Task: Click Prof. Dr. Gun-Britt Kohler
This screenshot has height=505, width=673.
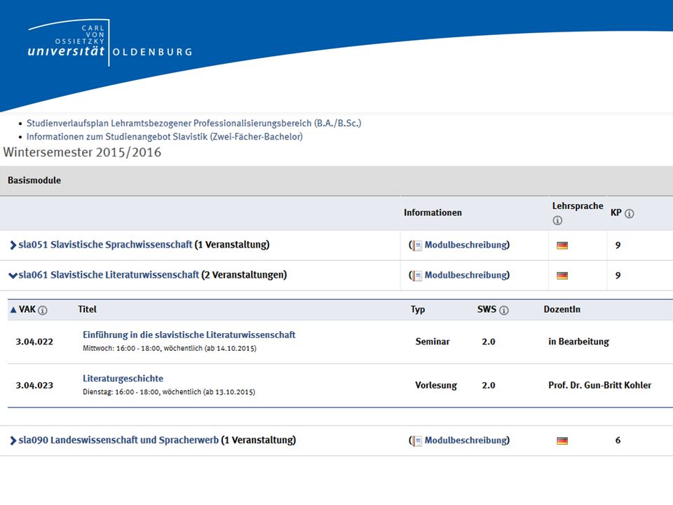Action: (599, 386)
